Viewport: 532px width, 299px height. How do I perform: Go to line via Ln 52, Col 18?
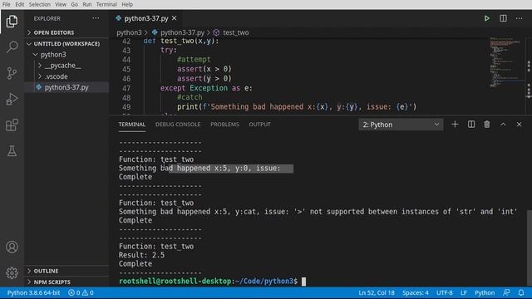point(377,292)
